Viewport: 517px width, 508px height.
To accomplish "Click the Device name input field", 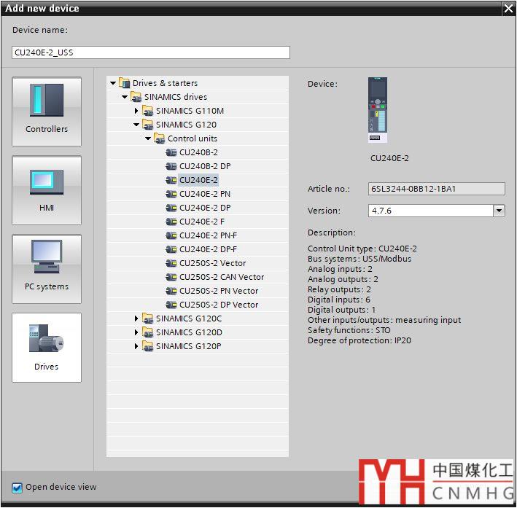I will tap(151, 52).
